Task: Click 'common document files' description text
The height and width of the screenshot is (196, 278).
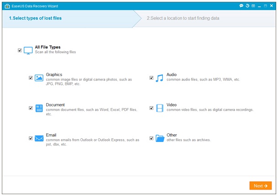Action: (x=91, y=112)
